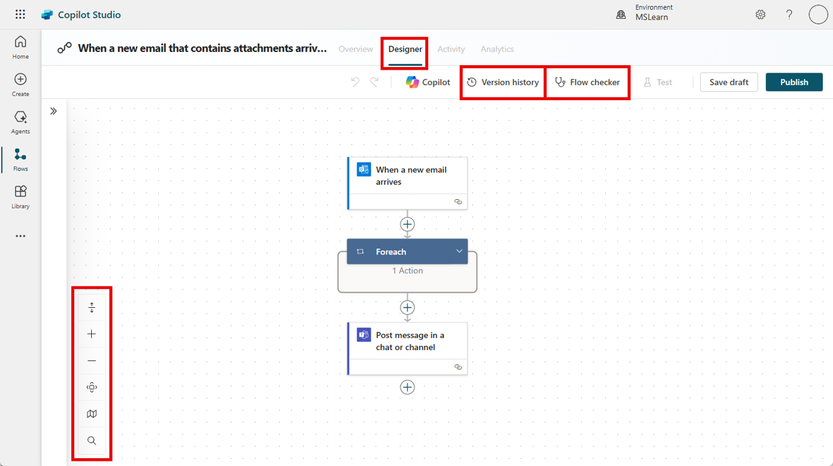Click the flow icon beside the title

[x=64, y=48]
